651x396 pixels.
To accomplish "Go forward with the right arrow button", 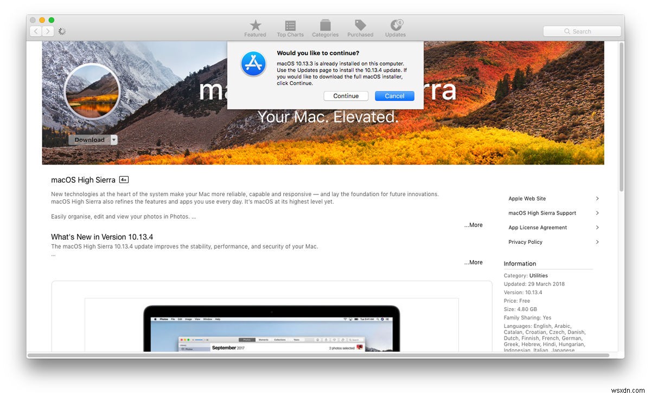I will pyautogui.click(x=48, y=31).
